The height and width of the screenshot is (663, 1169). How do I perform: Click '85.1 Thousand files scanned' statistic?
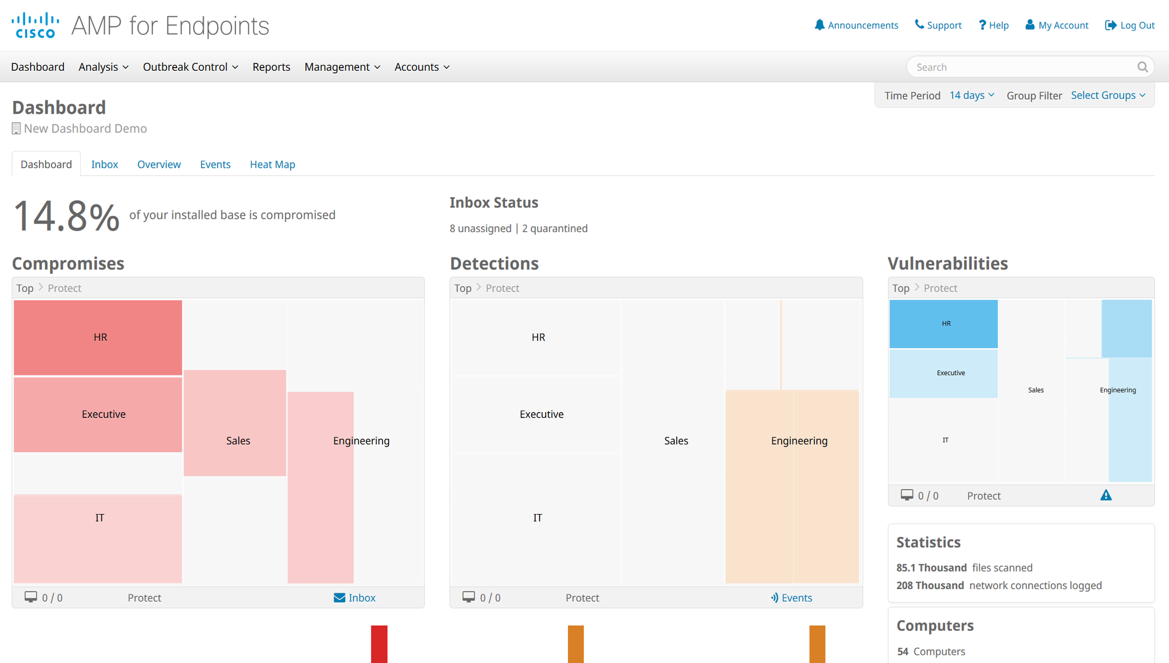(x=964, y=568)
